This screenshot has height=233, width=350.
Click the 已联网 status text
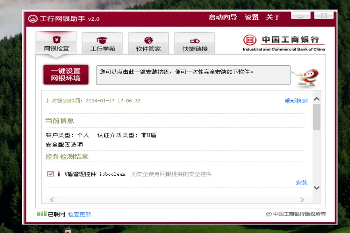(56, 215)
